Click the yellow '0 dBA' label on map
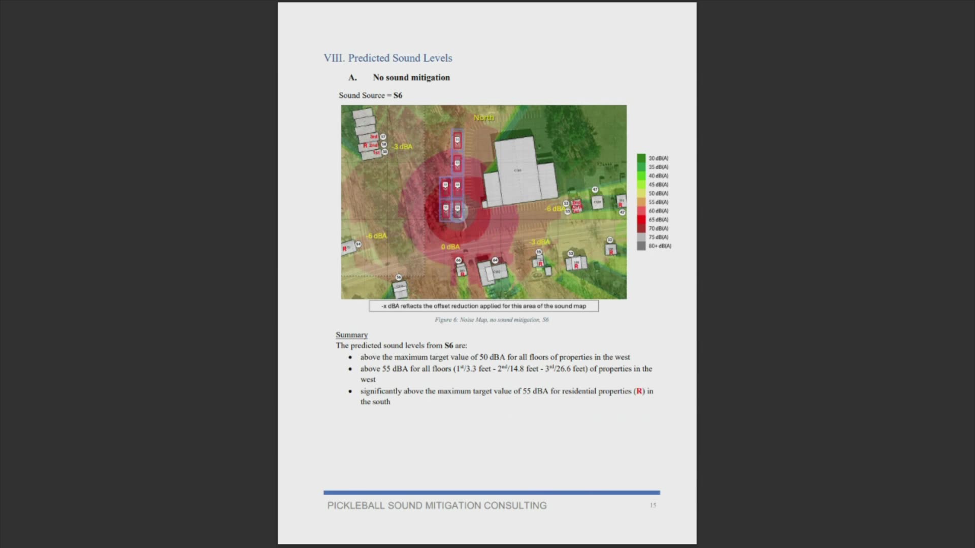Image resolution: width=975 pixels, height=548 pixels. tap(450, 247)
